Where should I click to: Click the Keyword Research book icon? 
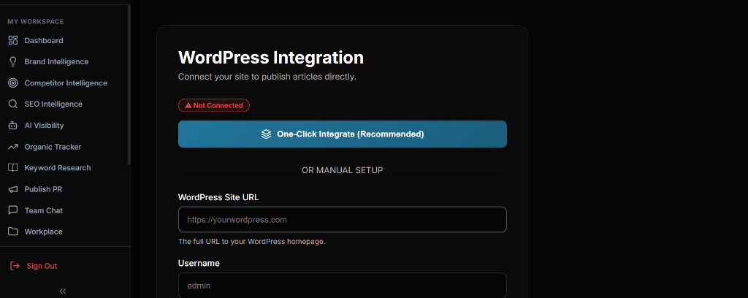pyautogui.click(x=13, y=168)
